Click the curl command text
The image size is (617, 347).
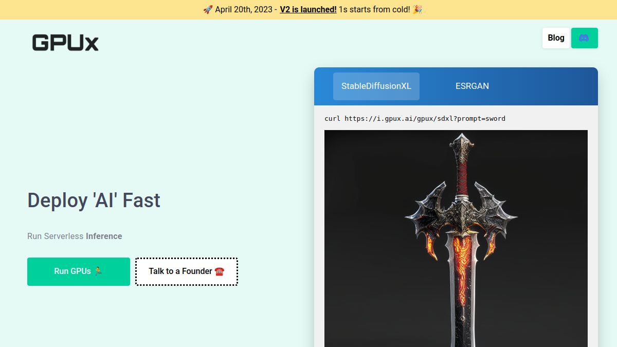(x=415, y=119)
